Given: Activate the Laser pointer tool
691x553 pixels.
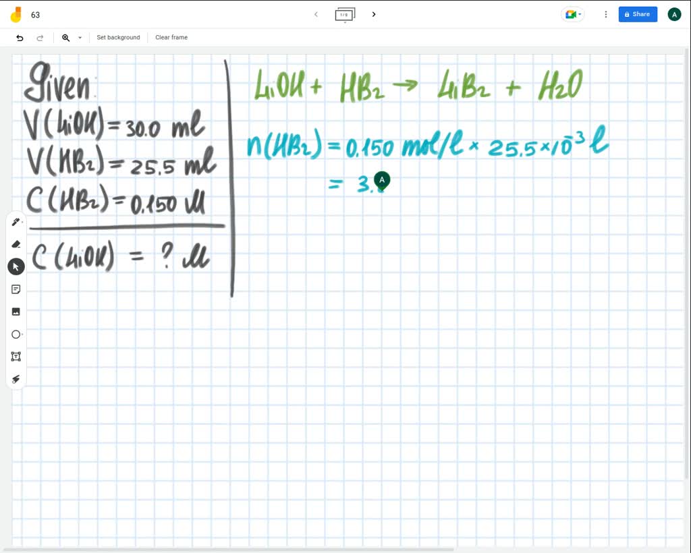Looking at the screenshot, I should click(x=16, y=379).
